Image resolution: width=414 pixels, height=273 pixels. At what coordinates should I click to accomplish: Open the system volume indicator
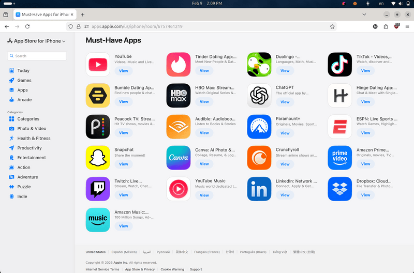[x=401, y=4]
